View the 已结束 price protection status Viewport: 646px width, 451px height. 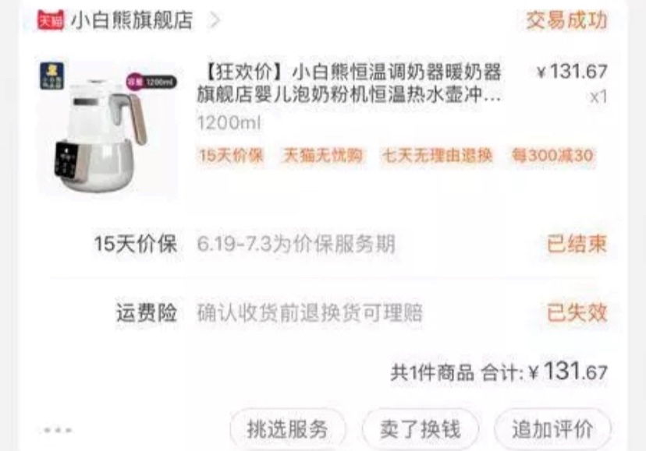point(577,244)
